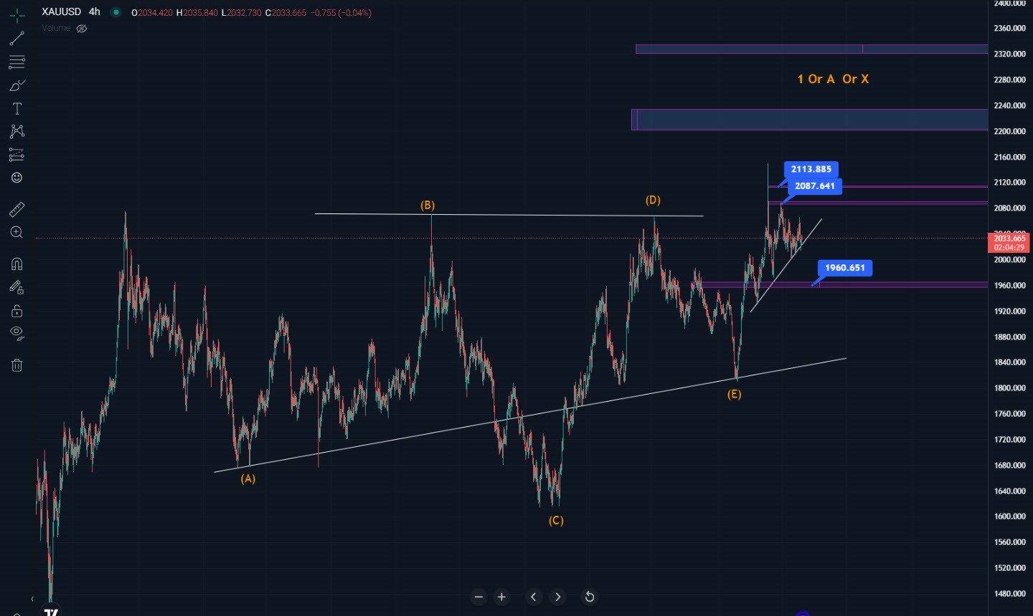The width and height of the screenshot is (1033, 616).
Task: Click the green market status dot
Action: 115,12
